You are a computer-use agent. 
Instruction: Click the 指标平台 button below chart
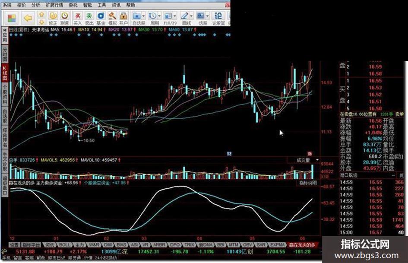pos(31,245)
